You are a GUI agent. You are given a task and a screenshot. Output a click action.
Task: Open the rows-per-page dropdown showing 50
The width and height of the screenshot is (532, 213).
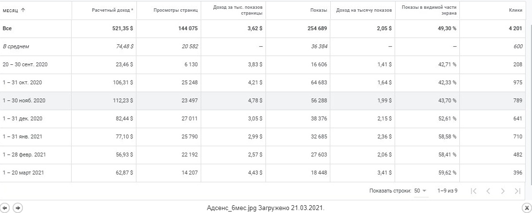click(420, 191)
